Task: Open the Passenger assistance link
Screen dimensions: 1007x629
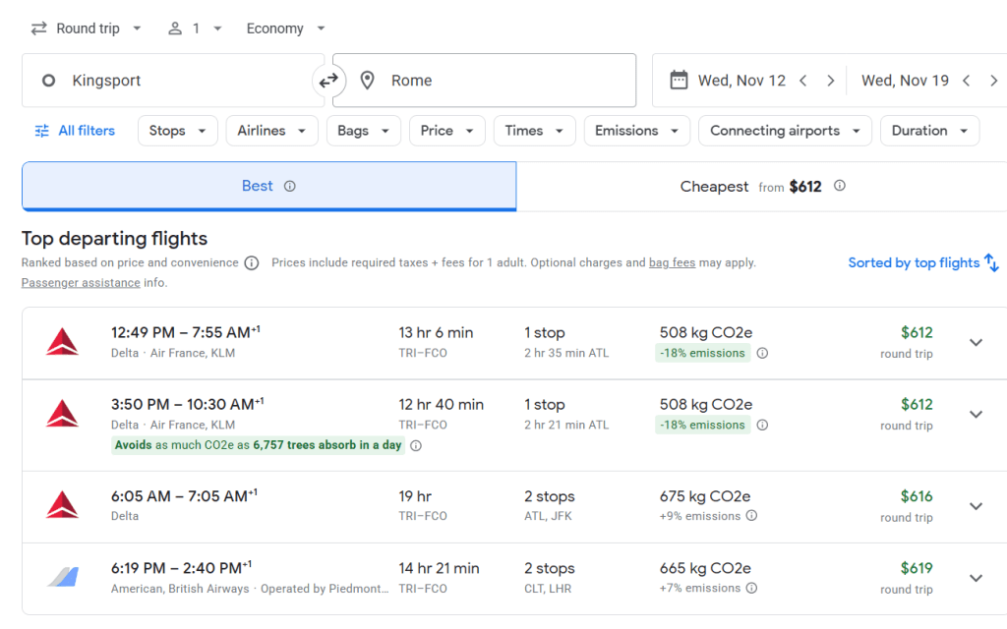Action: point(81,283)
